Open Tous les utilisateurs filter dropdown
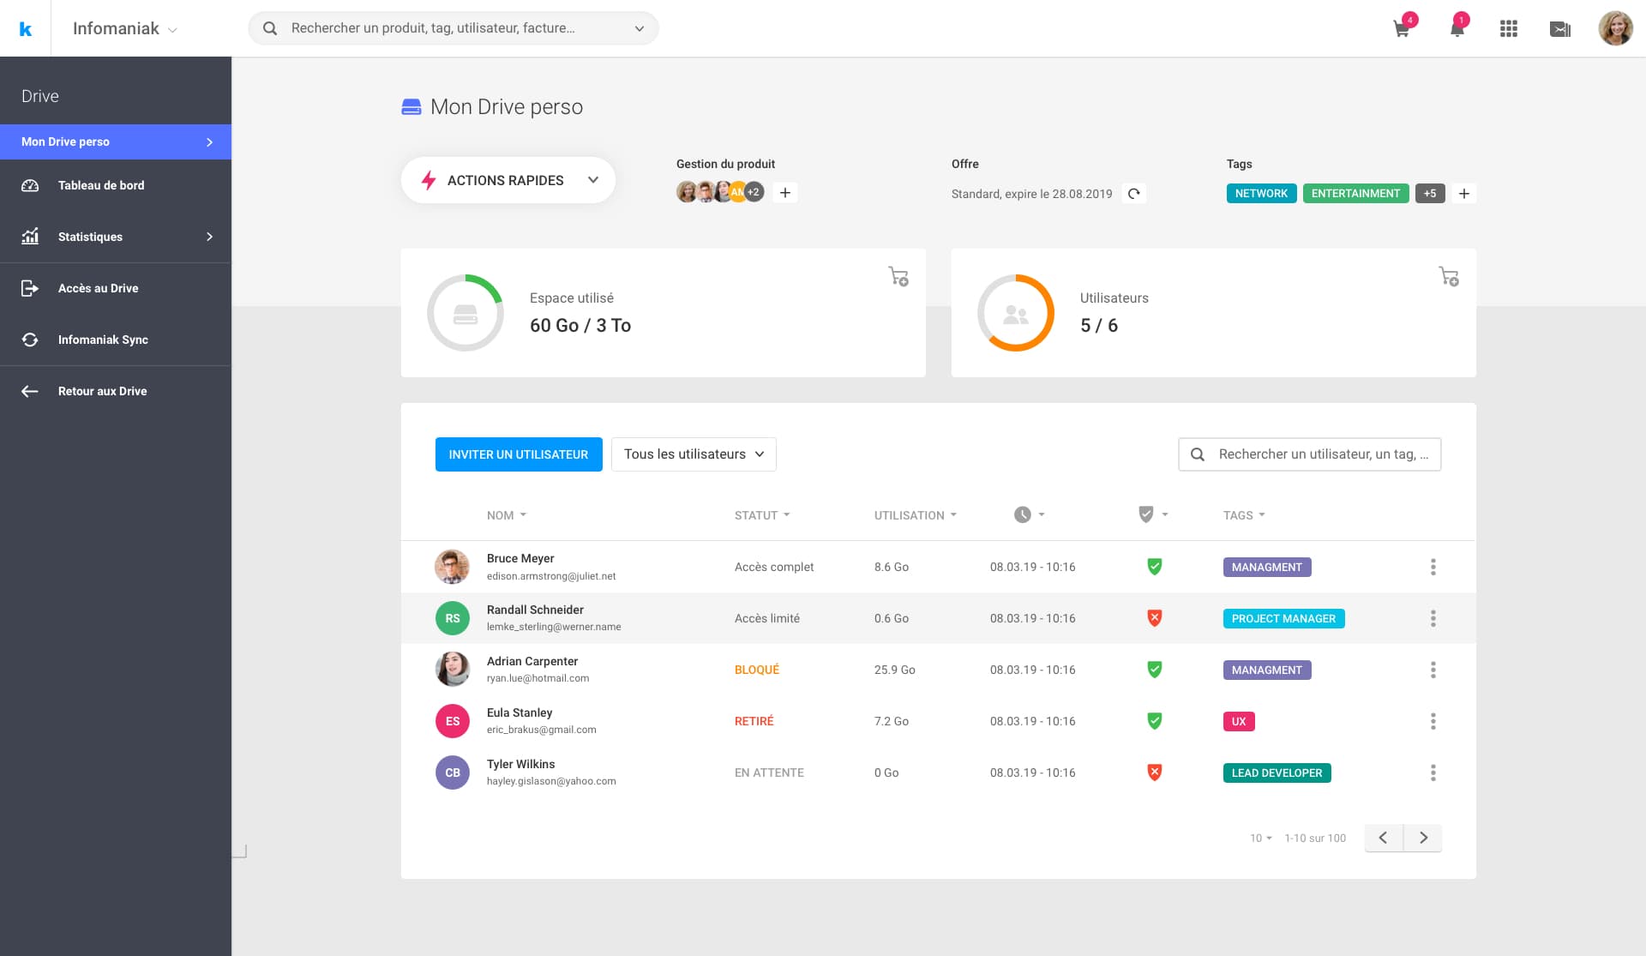 693,454
